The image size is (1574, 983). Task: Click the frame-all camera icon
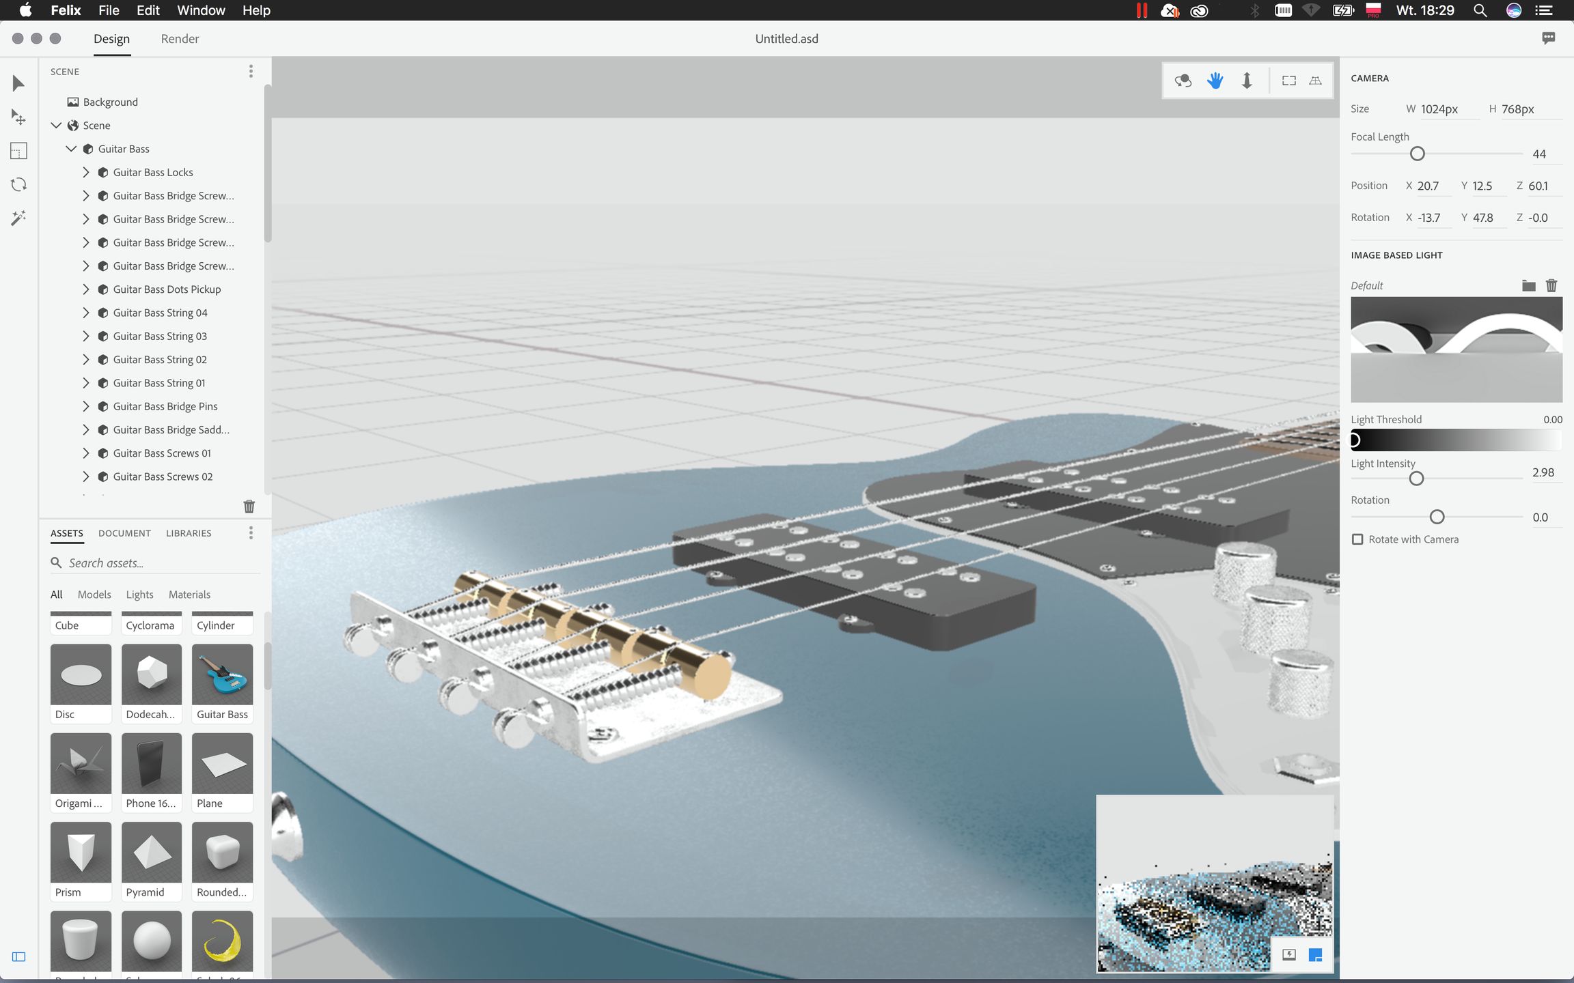coord(1288,81)
